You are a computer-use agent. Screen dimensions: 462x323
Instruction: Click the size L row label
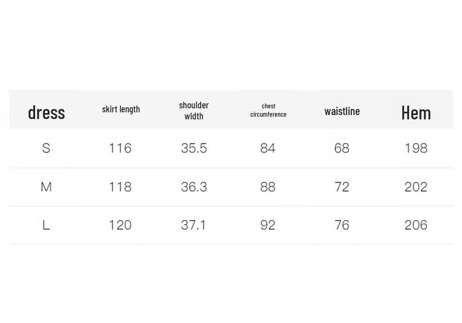(x=46, y=225)
